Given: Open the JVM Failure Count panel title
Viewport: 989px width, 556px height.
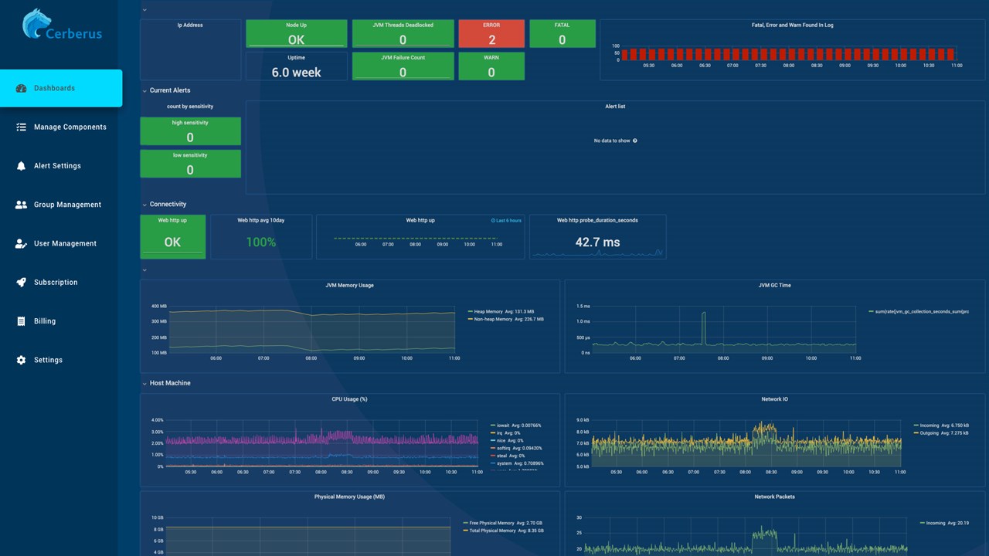Looking at the screenshot, I should pos(403,58).
